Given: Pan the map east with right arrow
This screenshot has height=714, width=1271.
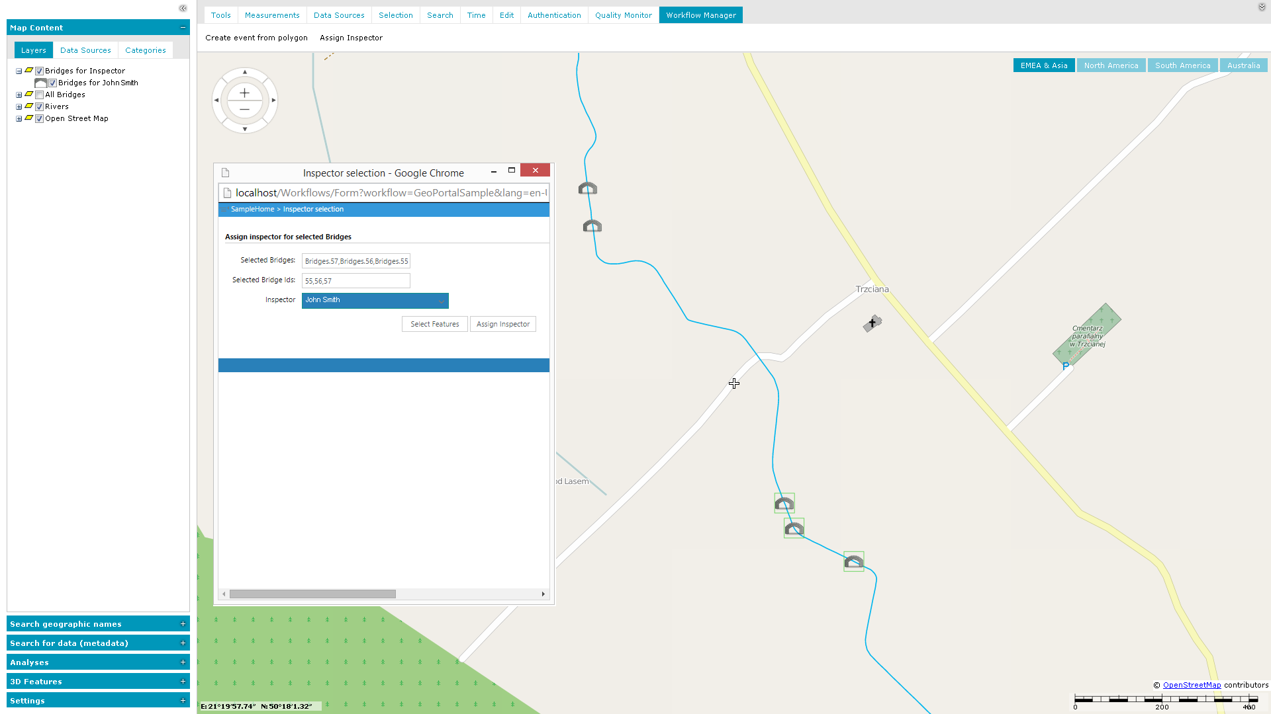Looking at the screenshot, I should pos(274,100).
